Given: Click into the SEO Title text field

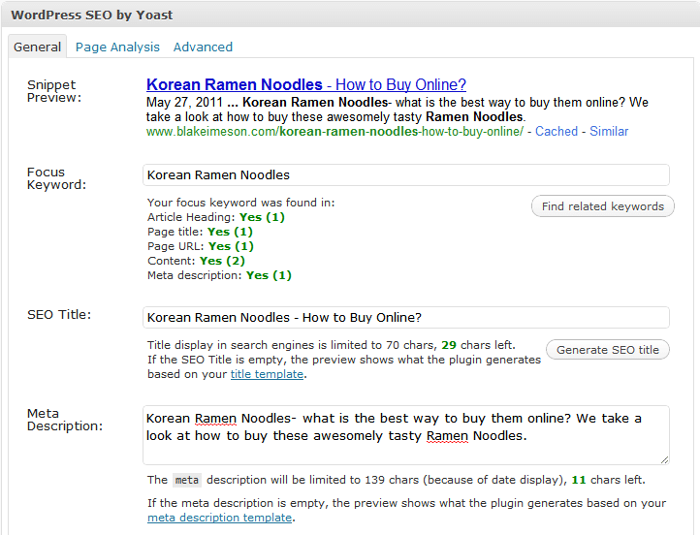Looking at the screenshot, I should [405, 318].
